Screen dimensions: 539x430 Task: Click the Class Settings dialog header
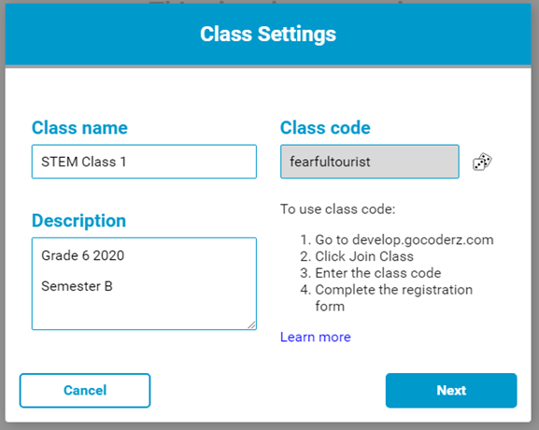(x=268, y=34)
